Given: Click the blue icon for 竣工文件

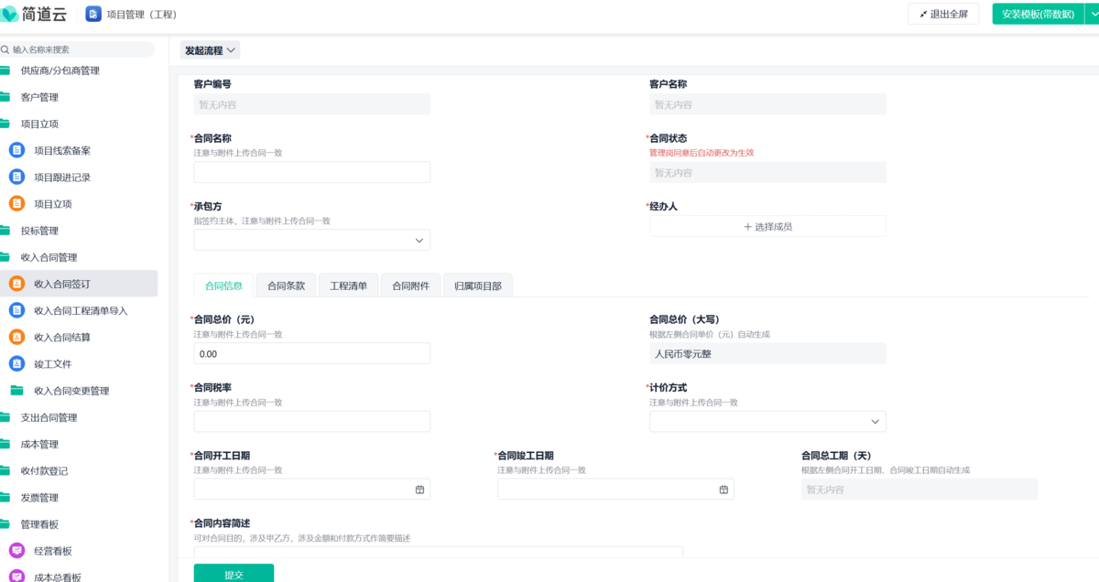Looking at the screenshot, I should [16, 363].
